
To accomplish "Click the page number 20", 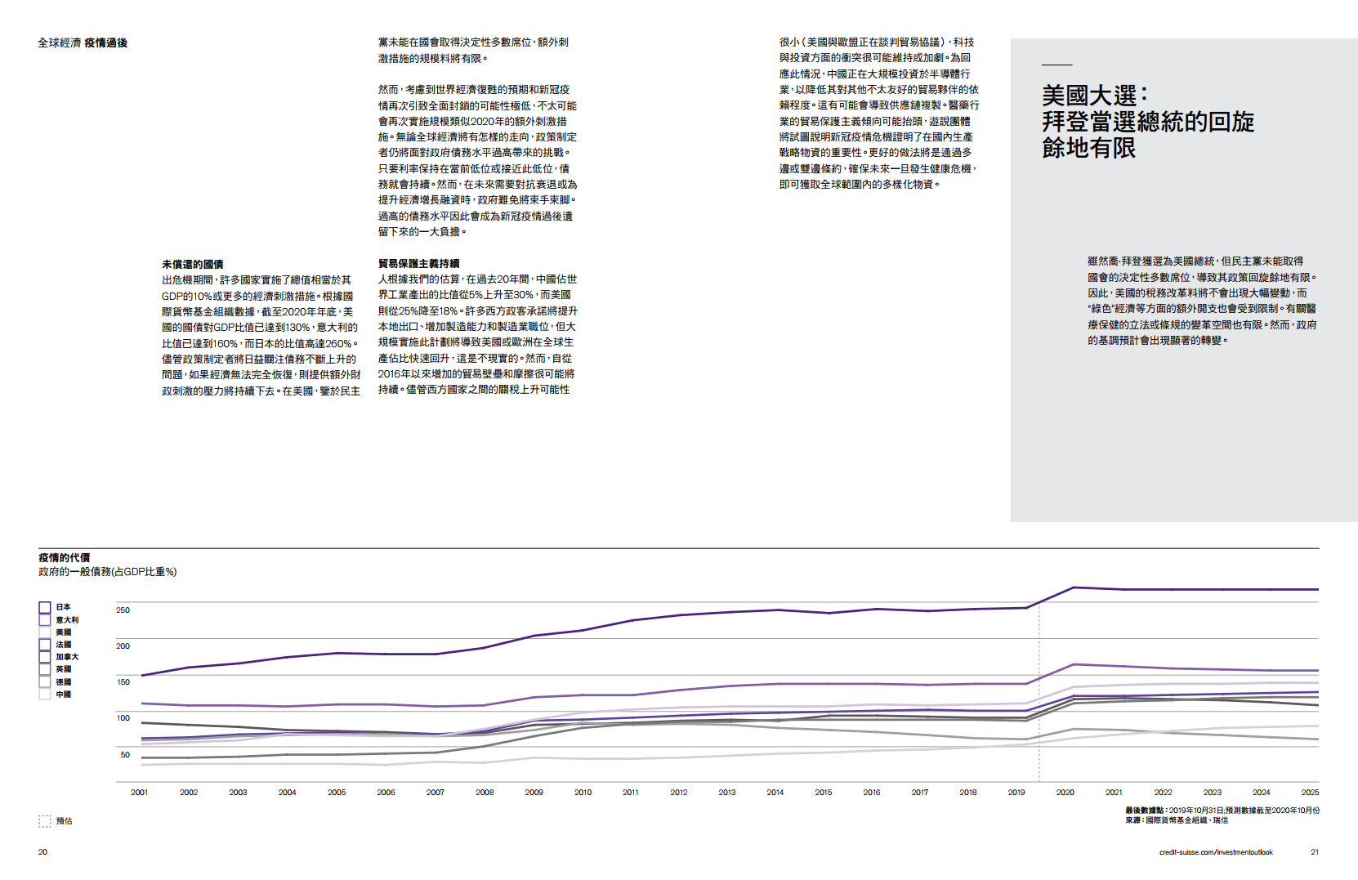I will point(42,852).
